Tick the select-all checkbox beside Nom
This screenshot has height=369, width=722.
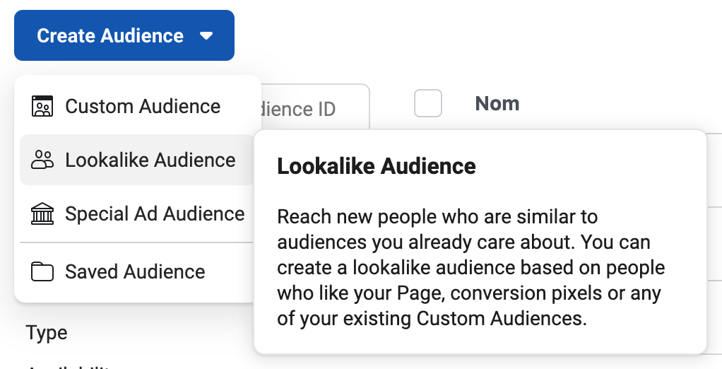click(x=428, y=104)
